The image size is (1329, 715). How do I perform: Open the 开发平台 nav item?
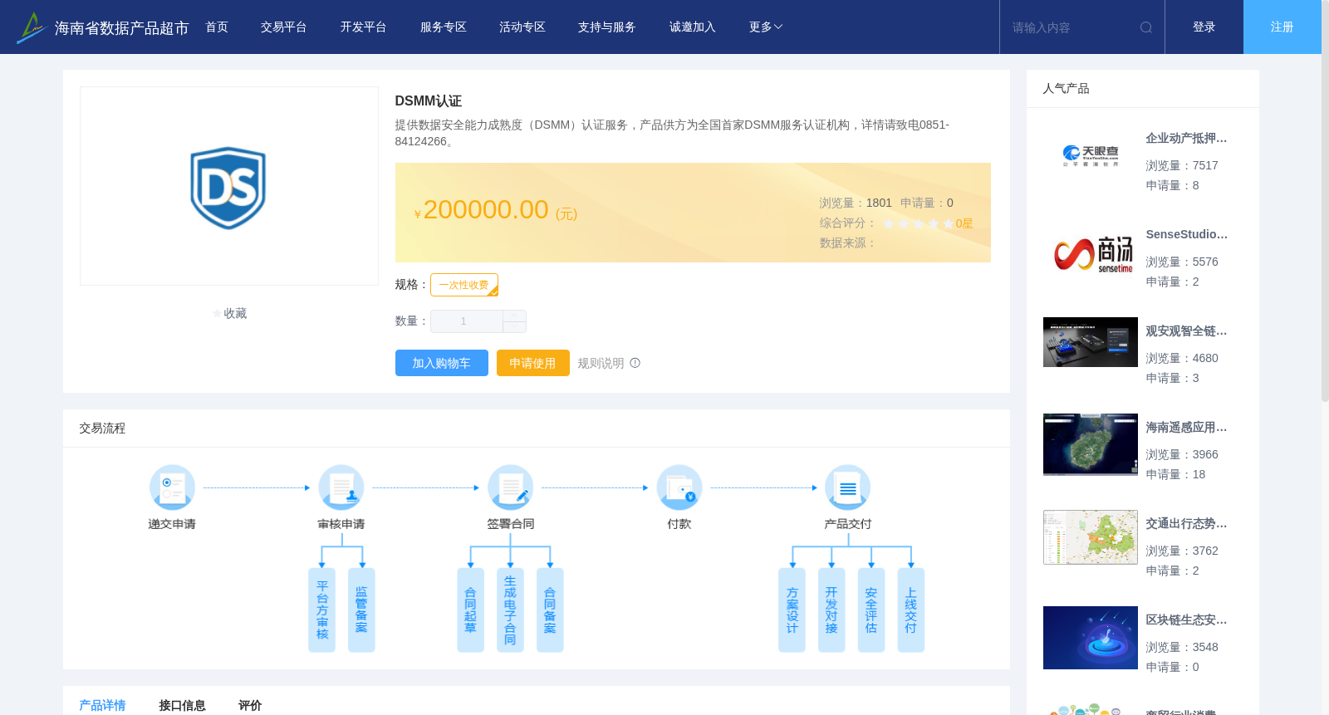pyautogui.click(x=364, y=27)
